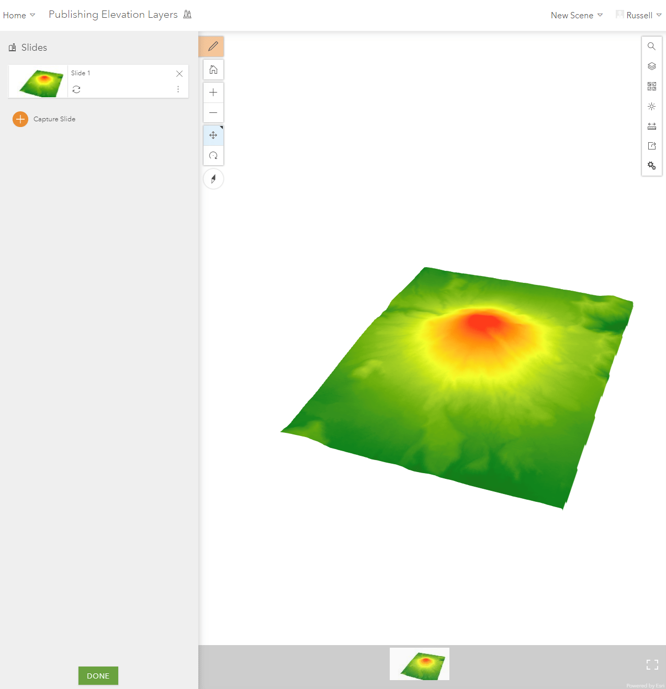Open the daylight sun tool
Screen dimensions: 666x689
pyautogui.click(x=652, y=106)
